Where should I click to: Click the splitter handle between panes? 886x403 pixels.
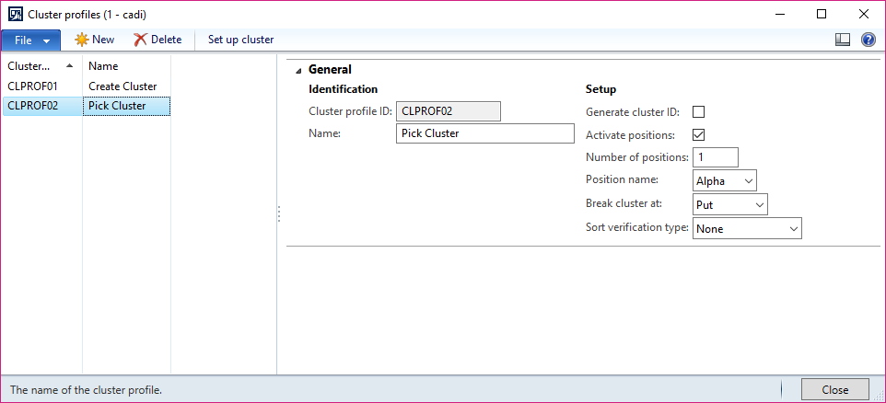coord(279,214)
